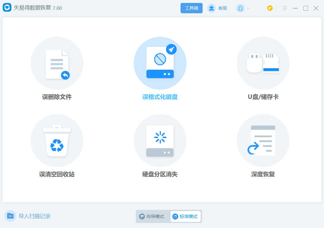The image size is (324, 228).
Task: Maximize the data recovery window
Action: point(306,8)
